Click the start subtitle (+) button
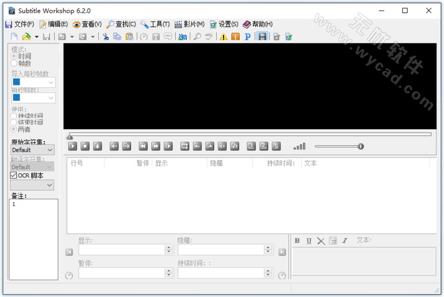This screenshot has width=444, height=297. click(x=222, y=146)
